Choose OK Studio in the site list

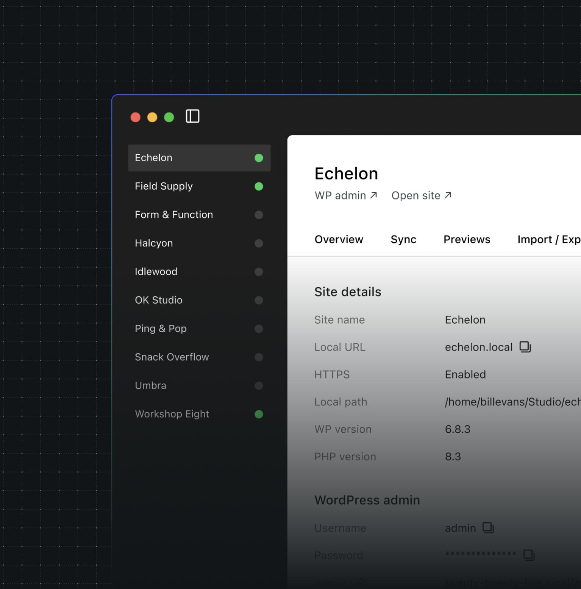199,300
